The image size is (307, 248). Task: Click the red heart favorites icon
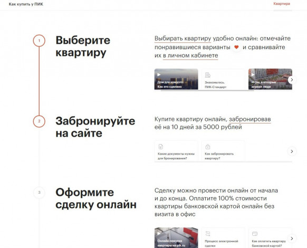(x=236, y=47)
